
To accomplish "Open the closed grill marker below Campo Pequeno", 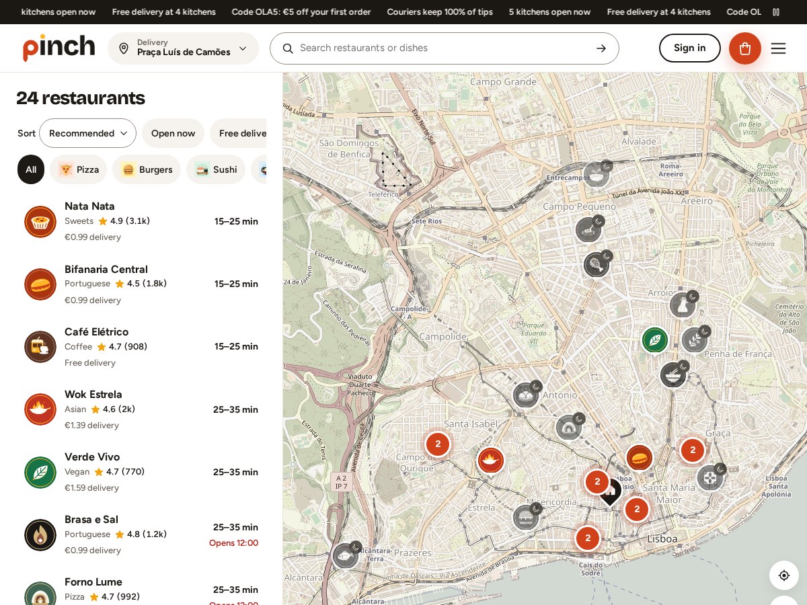I will tap(588, 229).
